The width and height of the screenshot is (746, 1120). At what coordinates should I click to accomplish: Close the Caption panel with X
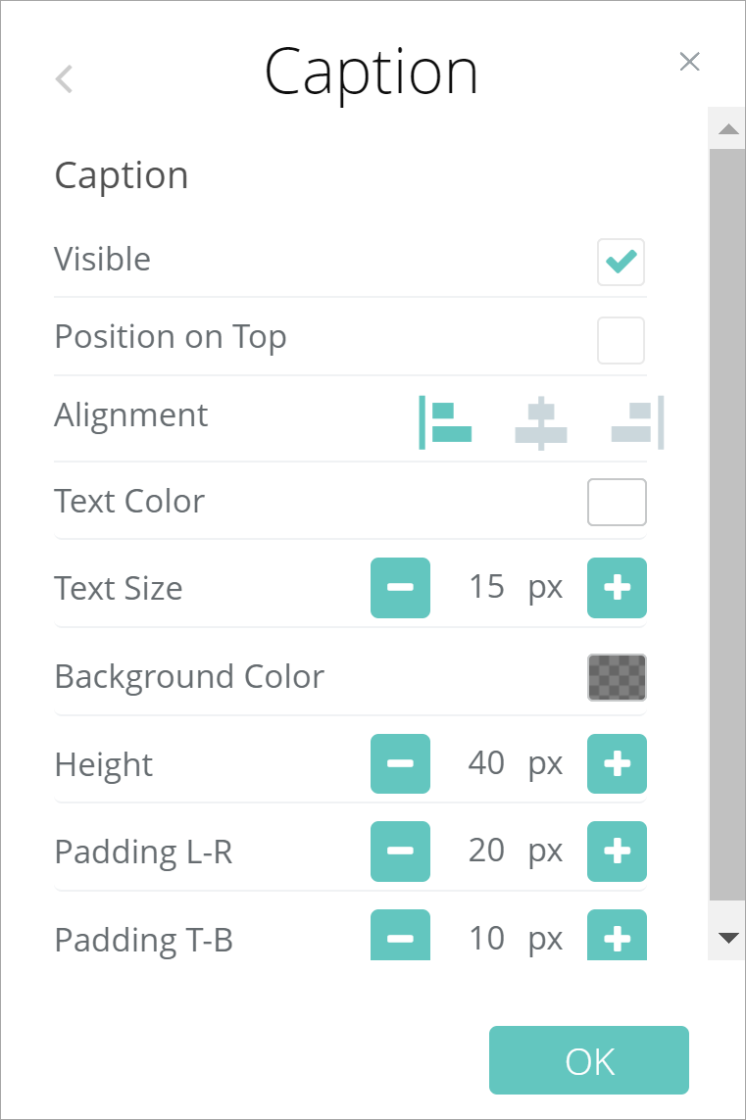click(689, 62)
